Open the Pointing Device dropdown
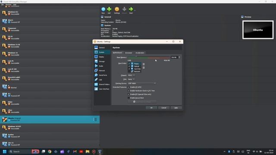The width and height of the screenshot is (276, 155). point(142,83)
